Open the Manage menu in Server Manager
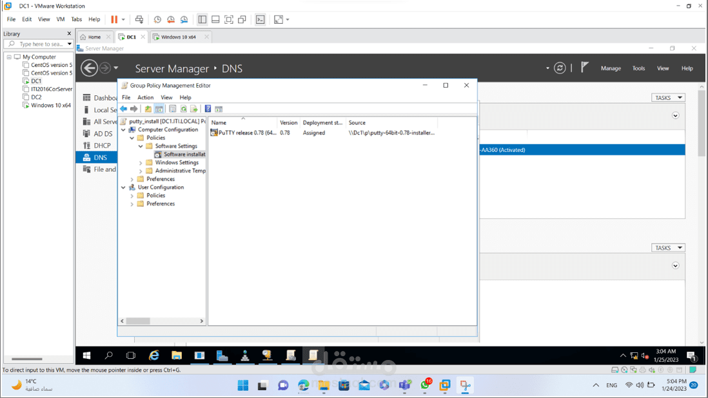The height and width of the screenshot is (398, 708). coord(611,68)
